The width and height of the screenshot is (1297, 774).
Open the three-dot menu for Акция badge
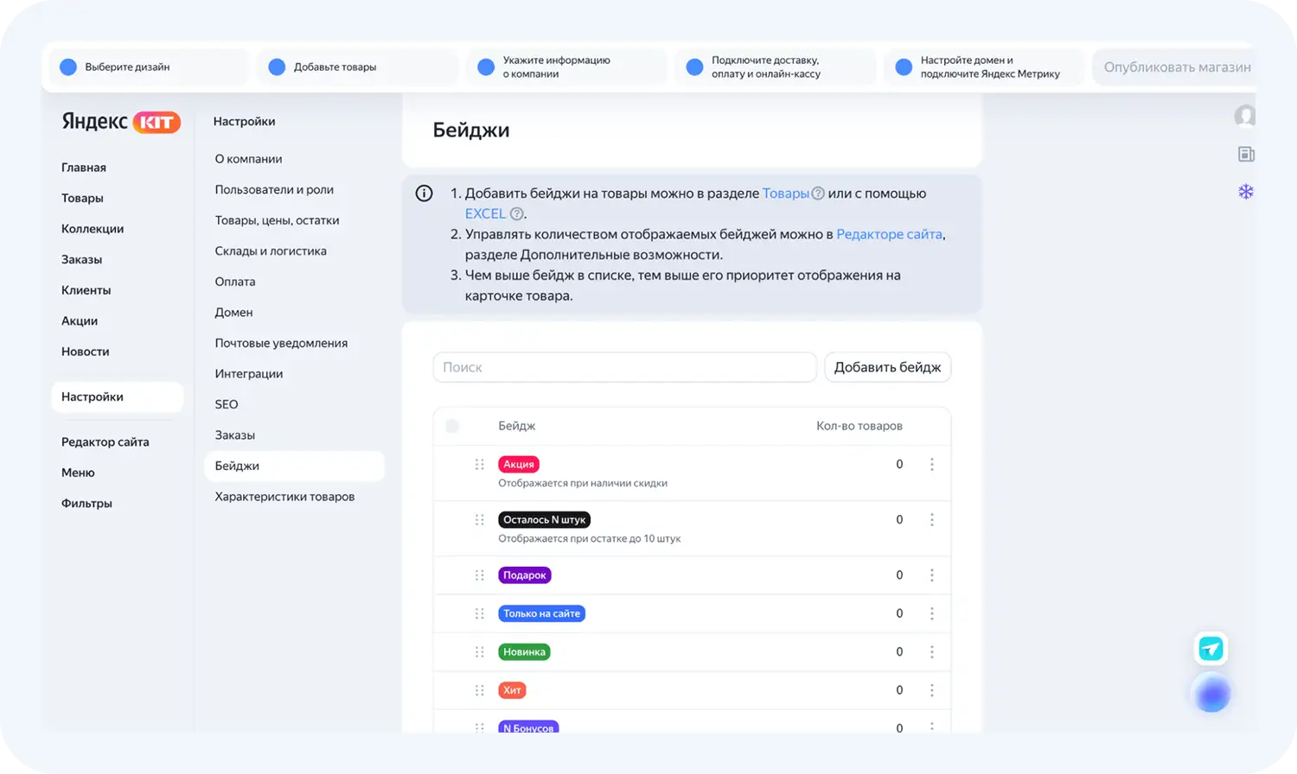(x=931, y=465)
